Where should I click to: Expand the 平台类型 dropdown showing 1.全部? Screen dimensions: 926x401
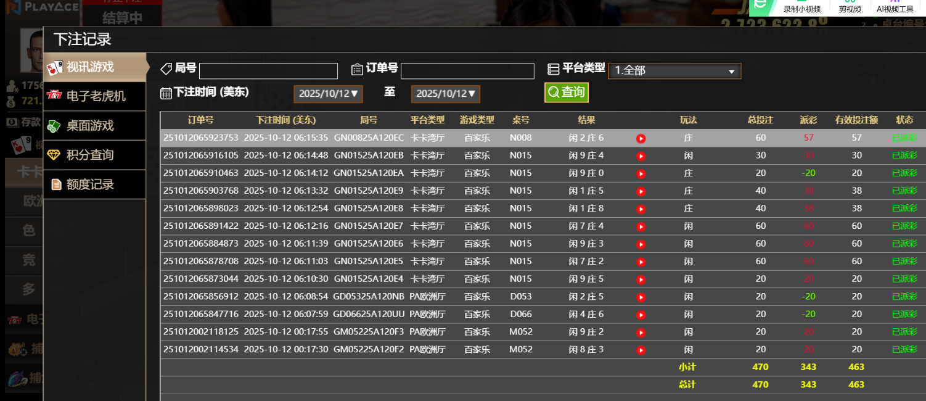tap(674, 71)
